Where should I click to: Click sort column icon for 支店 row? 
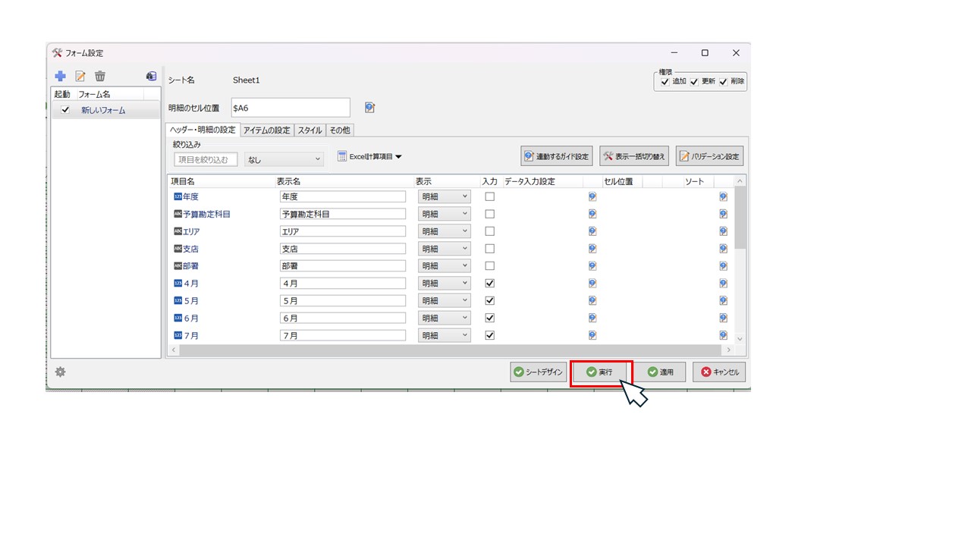point(723,249)
